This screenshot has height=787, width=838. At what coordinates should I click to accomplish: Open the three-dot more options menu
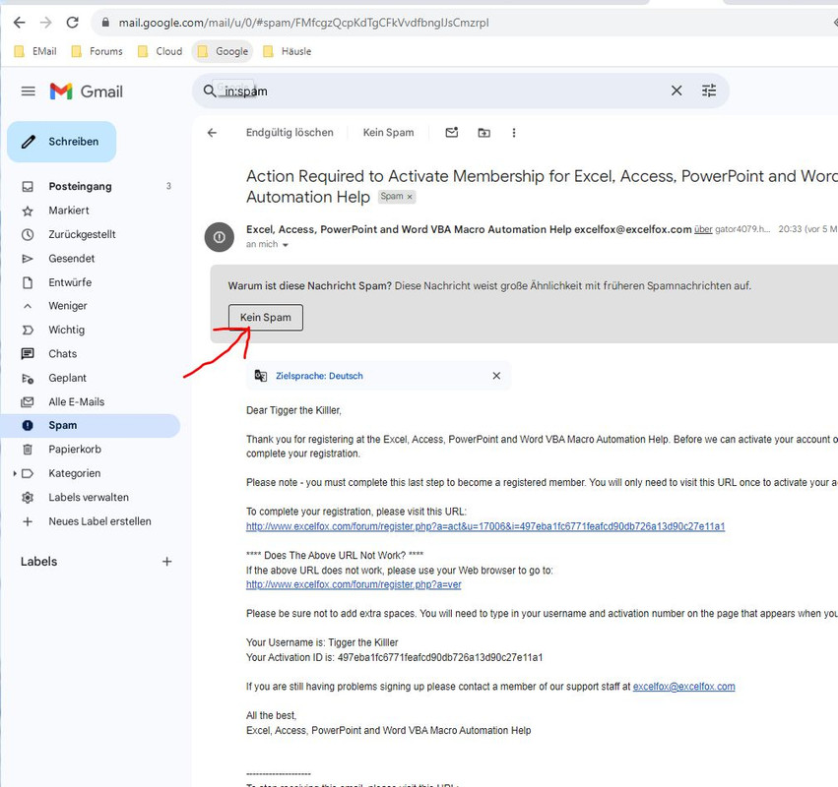(x=514, y=133)
